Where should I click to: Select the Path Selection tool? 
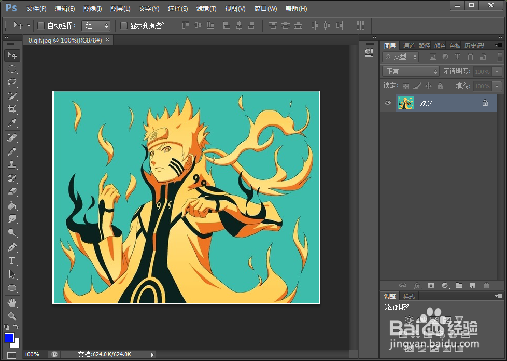tap(12, 274)
